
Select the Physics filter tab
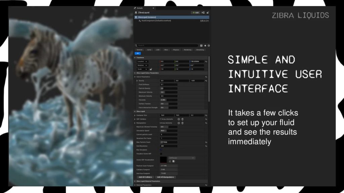point(176,50)
